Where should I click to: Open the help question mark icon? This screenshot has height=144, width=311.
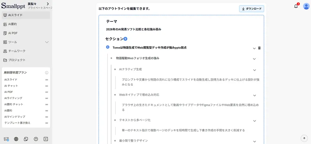36,139
